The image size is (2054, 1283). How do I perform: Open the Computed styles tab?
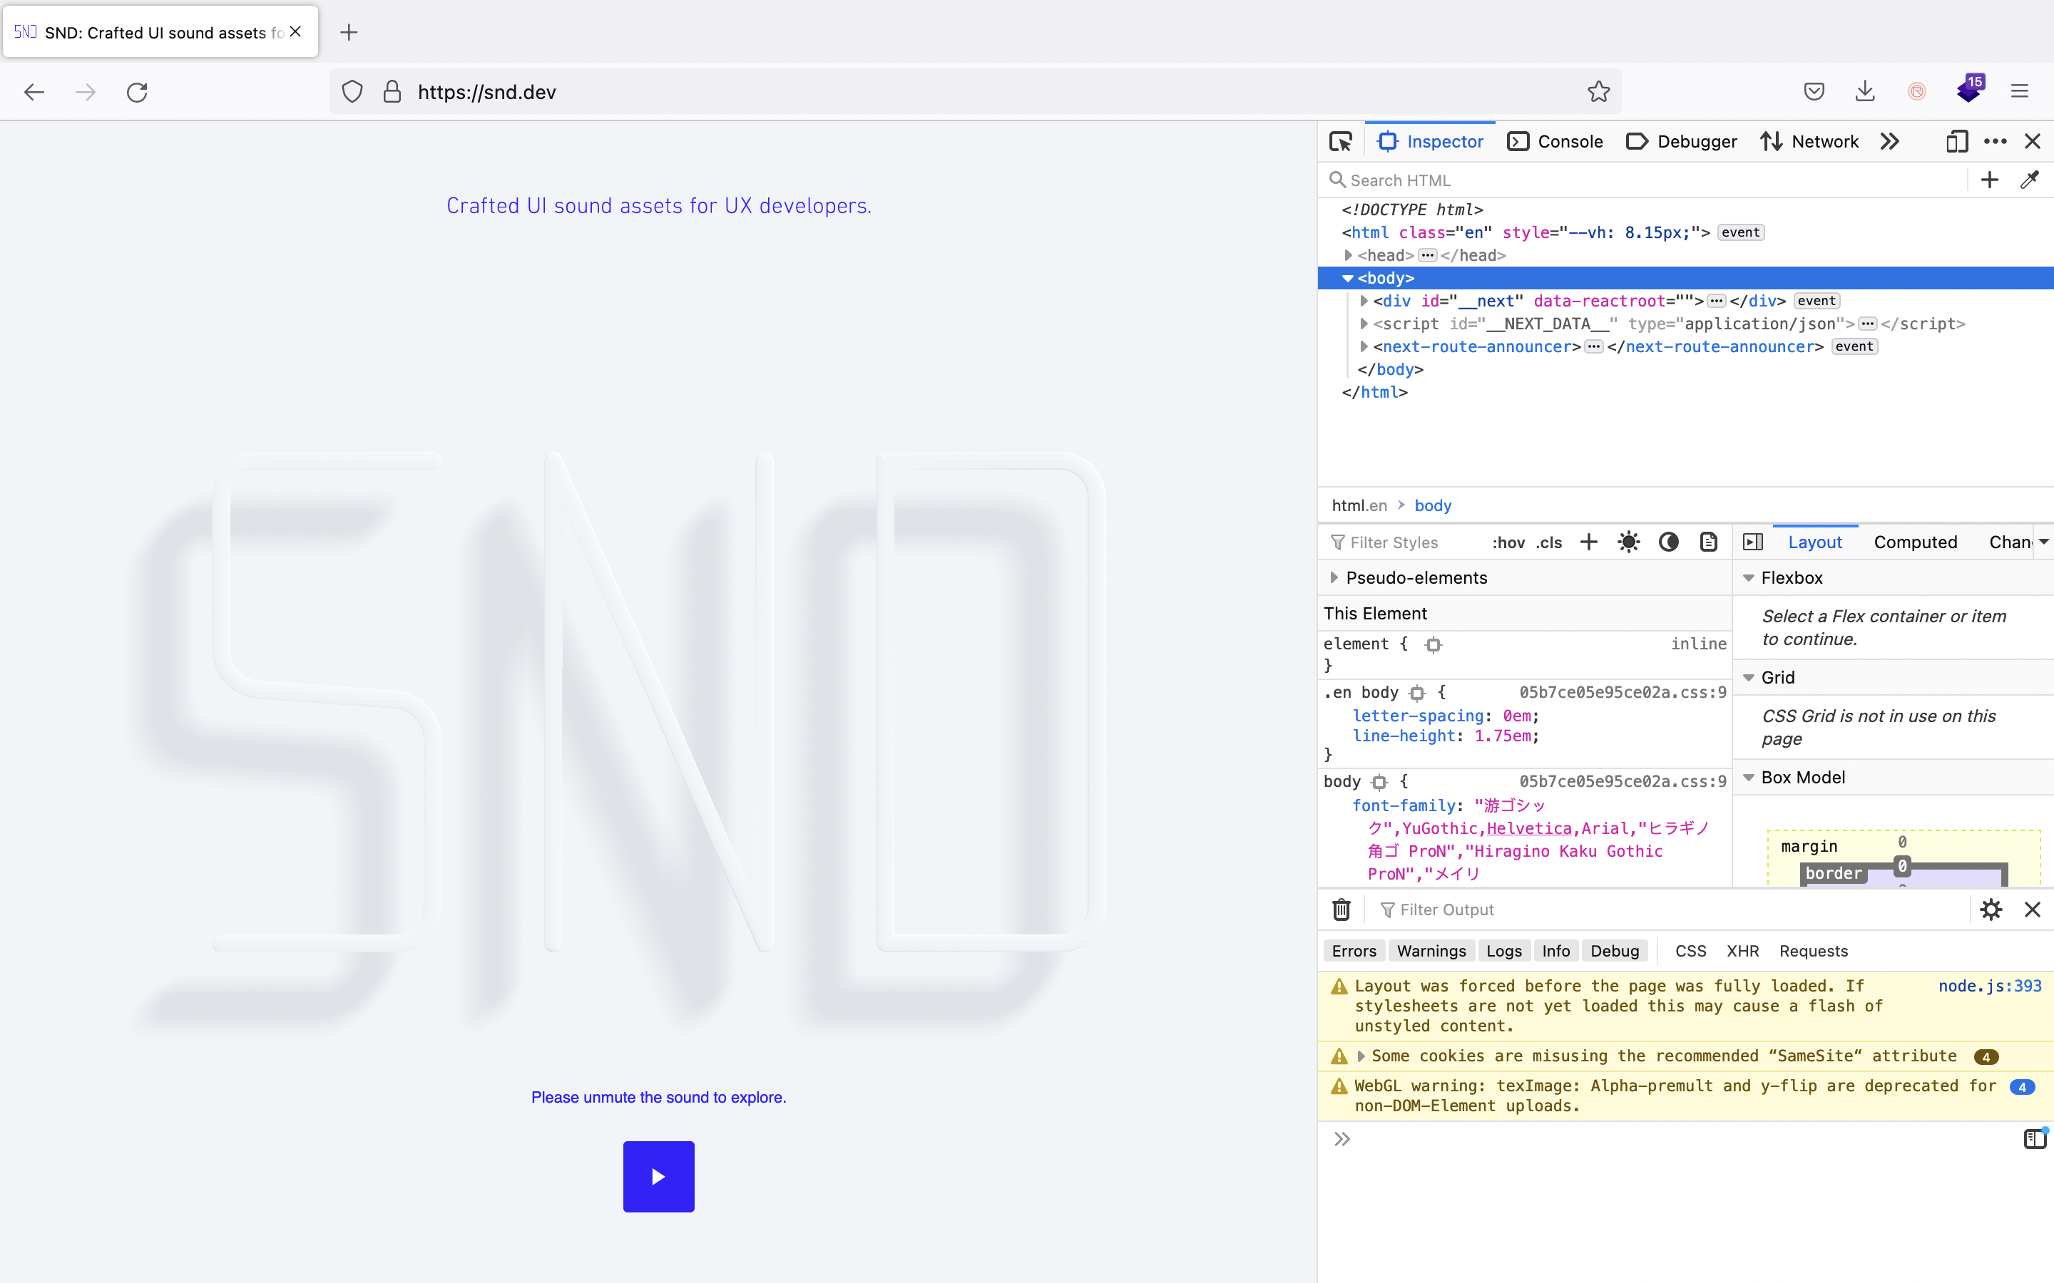[1916, 542]
